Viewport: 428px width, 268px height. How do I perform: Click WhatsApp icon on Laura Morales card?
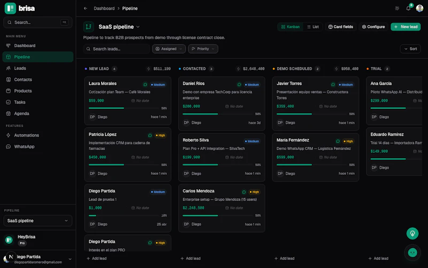click(x=145, y=85)
